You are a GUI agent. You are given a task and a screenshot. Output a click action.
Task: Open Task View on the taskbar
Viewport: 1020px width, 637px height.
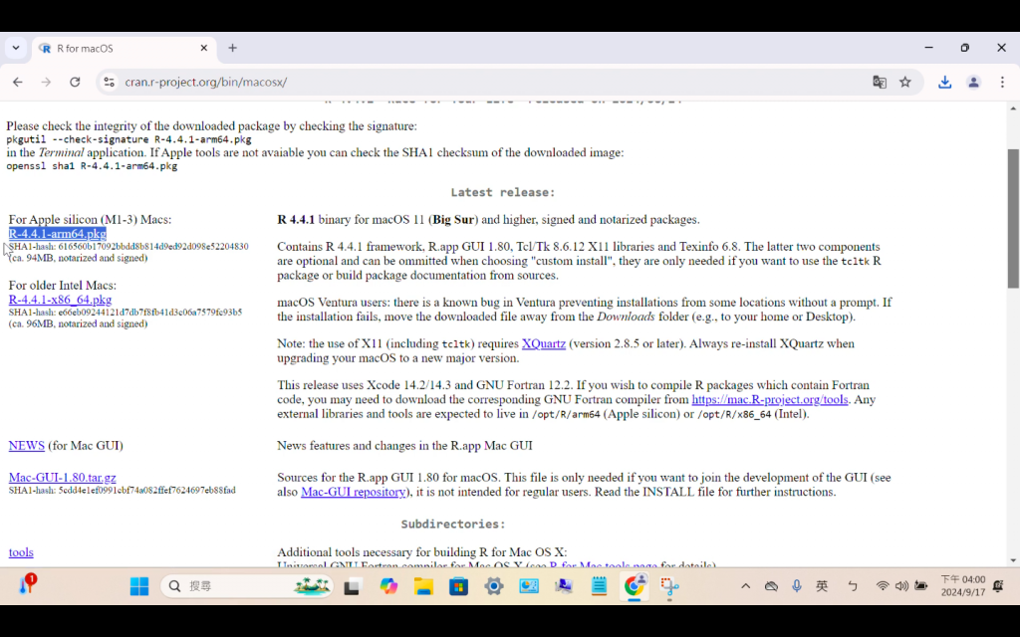pyautogui.click(x=352, y=586)
